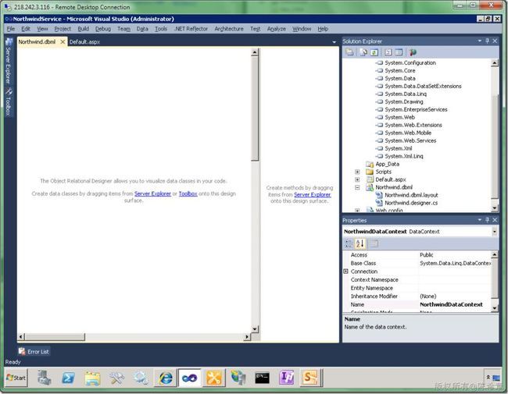Open the .NET Reflector menu
Image resolution: width=508 pixels, height=394 pixels.
coord(191,29)
